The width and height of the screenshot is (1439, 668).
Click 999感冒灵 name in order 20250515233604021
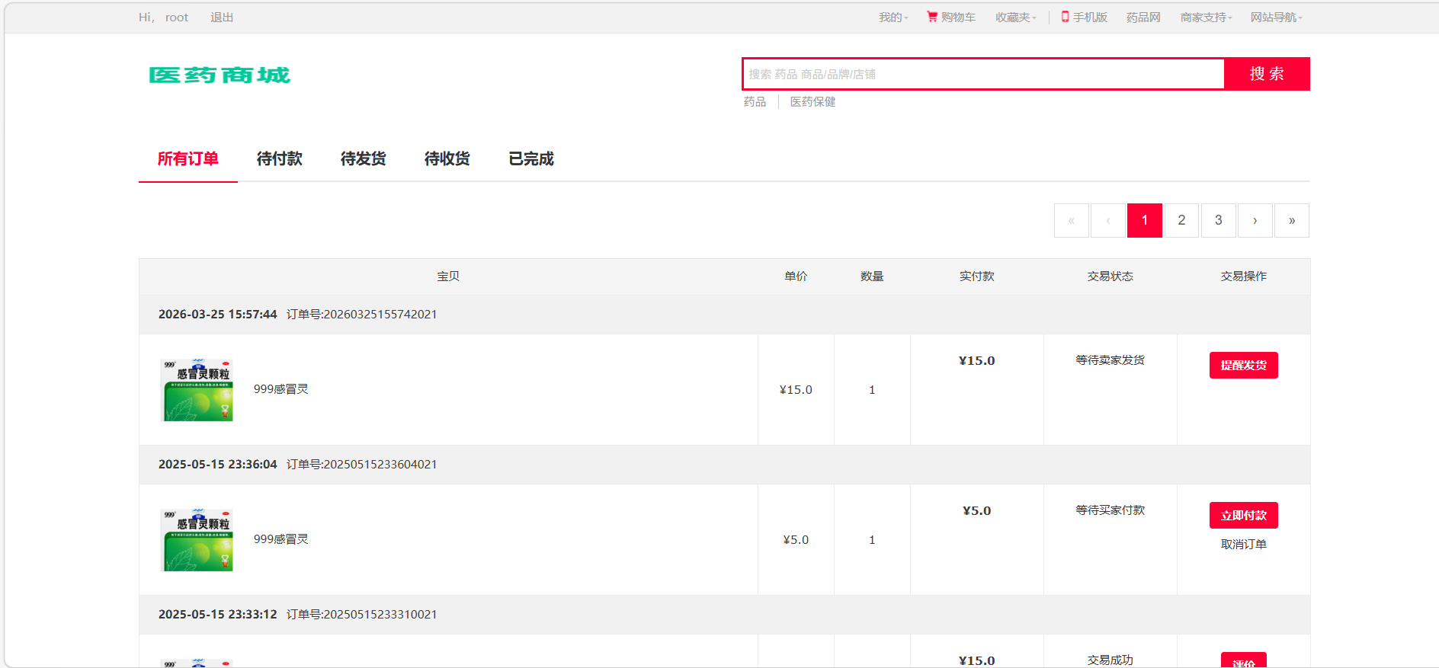pyautogui.click(x=281, y=539)
